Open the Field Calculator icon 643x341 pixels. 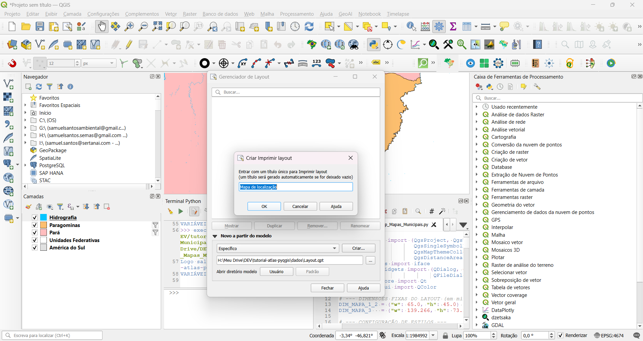tap(425, 26)
